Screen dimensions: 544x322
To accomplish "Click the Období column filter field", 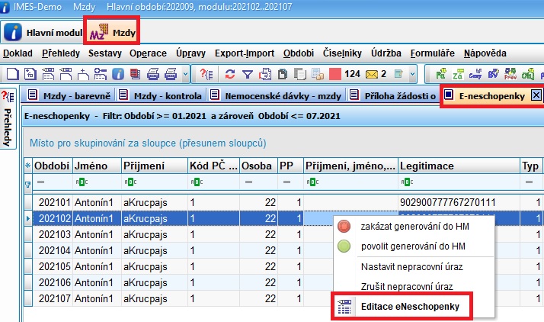I will (x=53, y=183).
